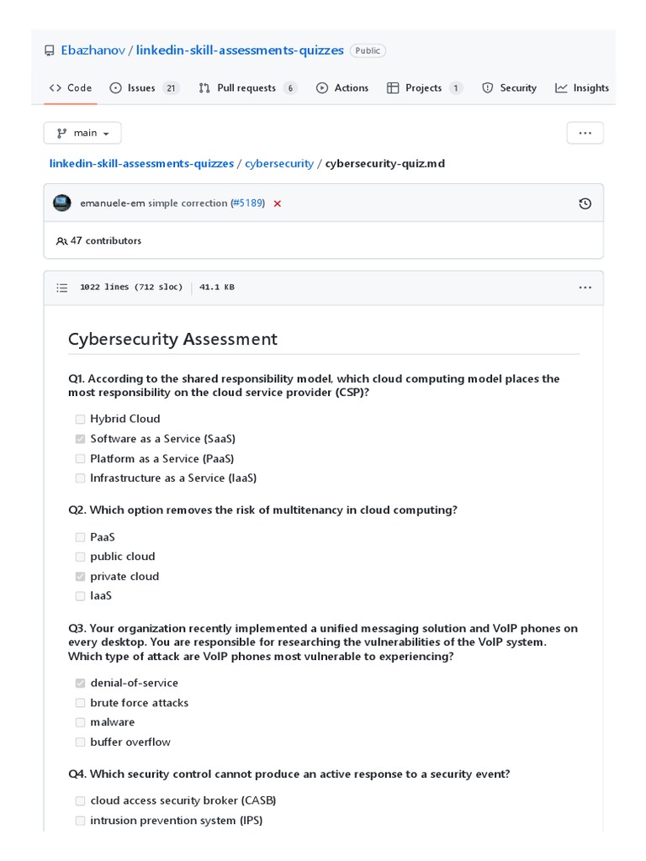Toggle the private cloud checkbox

pos(80,577)
